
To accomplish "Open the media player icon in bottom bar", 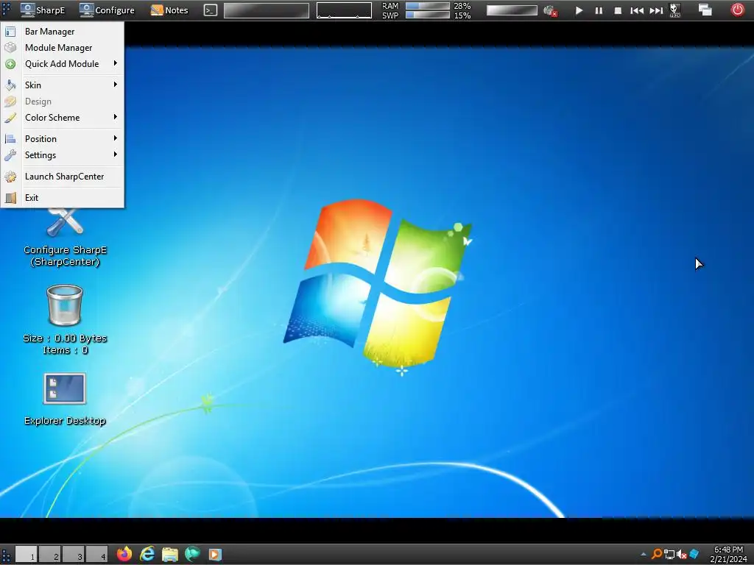I will pyautogui.click(x=215, y=555).
